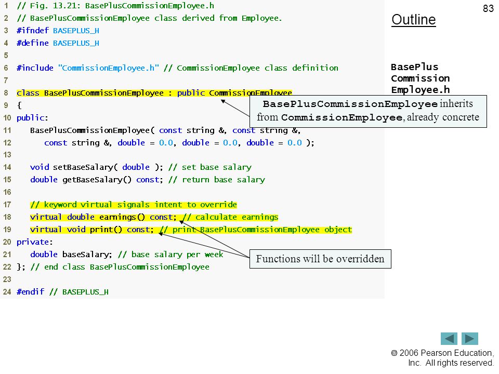Image resolution: width=499 pixels, height=374 pixels.
Task: Click the BasePlusCommissionEmployee( constructor on line 11
Action: (x=165, y=130)
